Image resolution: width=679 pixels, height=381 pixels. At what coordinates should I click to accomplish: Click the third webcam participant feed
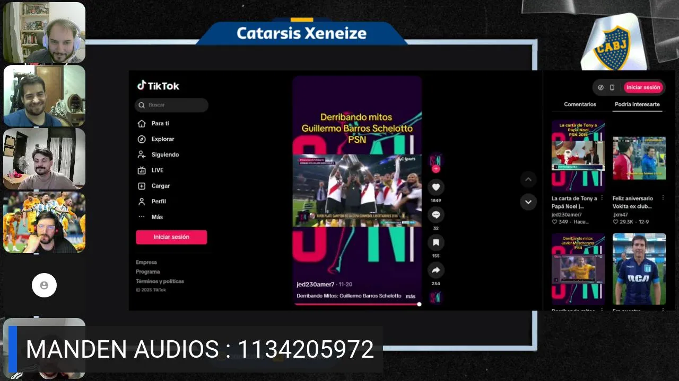coord(45,159)
